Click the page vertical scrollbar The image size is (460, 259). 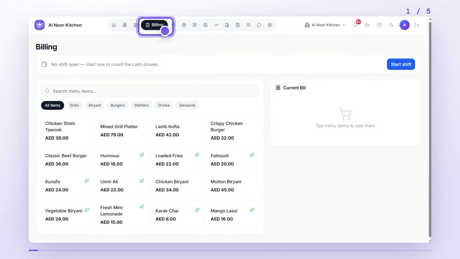(x=430, y=129)
